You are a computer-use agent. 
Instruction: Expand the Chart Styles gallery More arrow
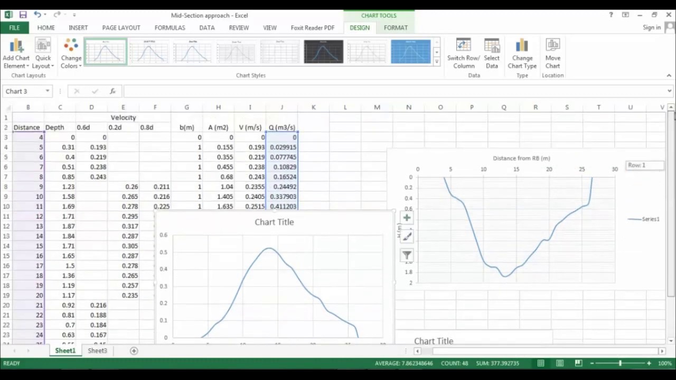point(436,62)
